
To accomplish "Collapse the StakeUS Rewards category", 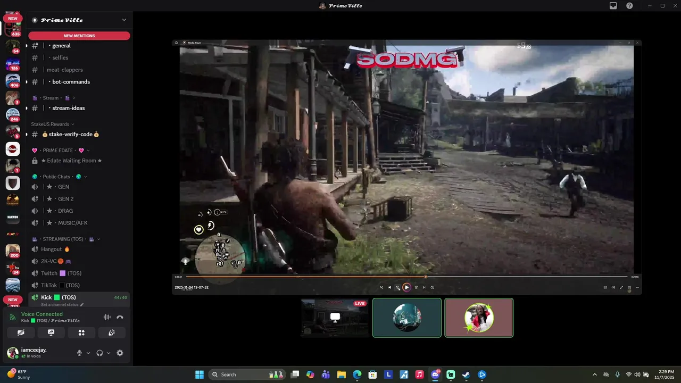I will [x=53, y=124].
